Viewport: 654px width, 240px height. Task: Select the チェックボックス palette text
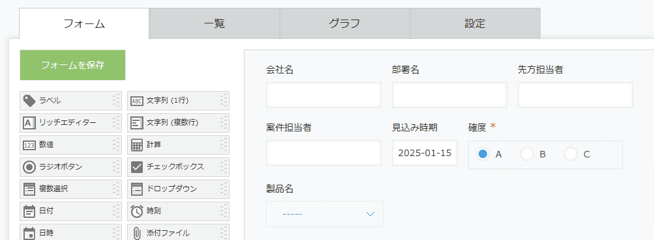[x=175, y=167]
